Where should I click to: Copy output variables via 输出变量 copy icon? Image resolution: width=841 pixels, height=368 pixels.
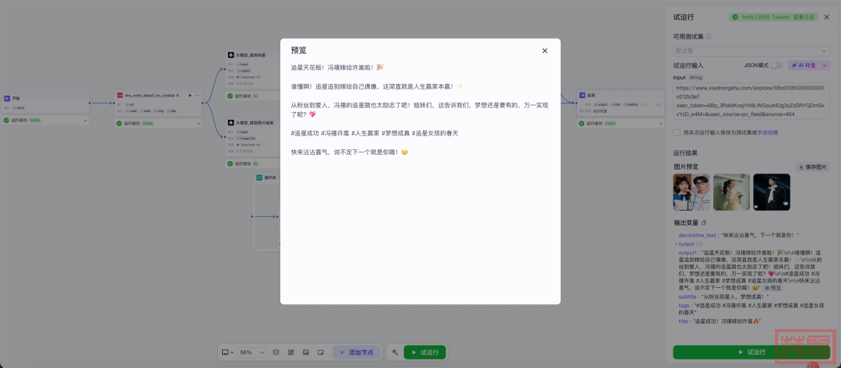point(704,223)
